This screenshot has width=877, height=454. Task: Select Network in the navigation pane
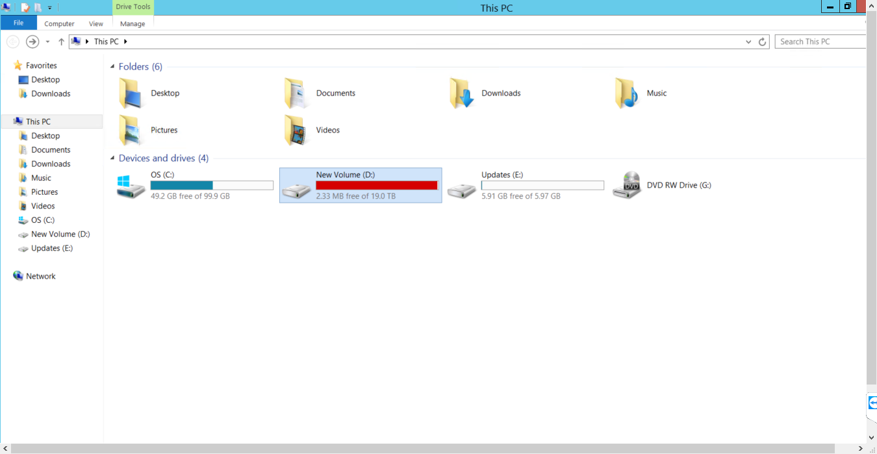(x=41, y=276)
